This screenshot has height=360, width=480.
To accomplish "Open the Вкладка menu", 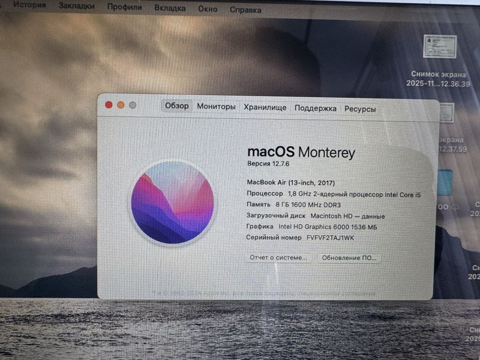I will 170,8.
